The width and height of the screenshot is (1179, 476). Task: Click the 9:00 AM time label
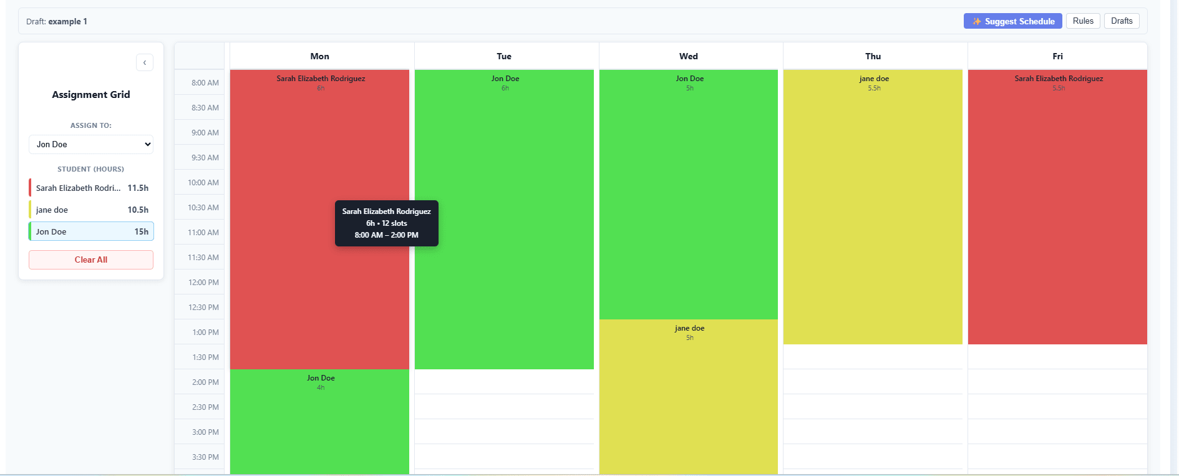point(205,133)
